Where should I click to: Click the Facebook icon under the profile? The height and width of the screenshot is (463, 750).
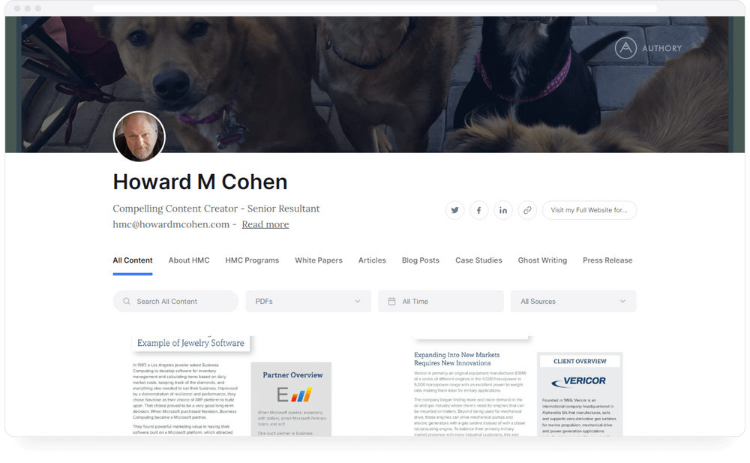pyautogui.click(x=478, y=210)
